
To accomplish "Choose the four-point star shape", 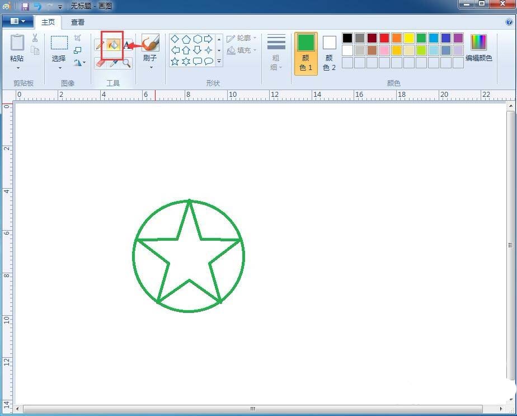I will pyautogui.click(x=208, y=50).
